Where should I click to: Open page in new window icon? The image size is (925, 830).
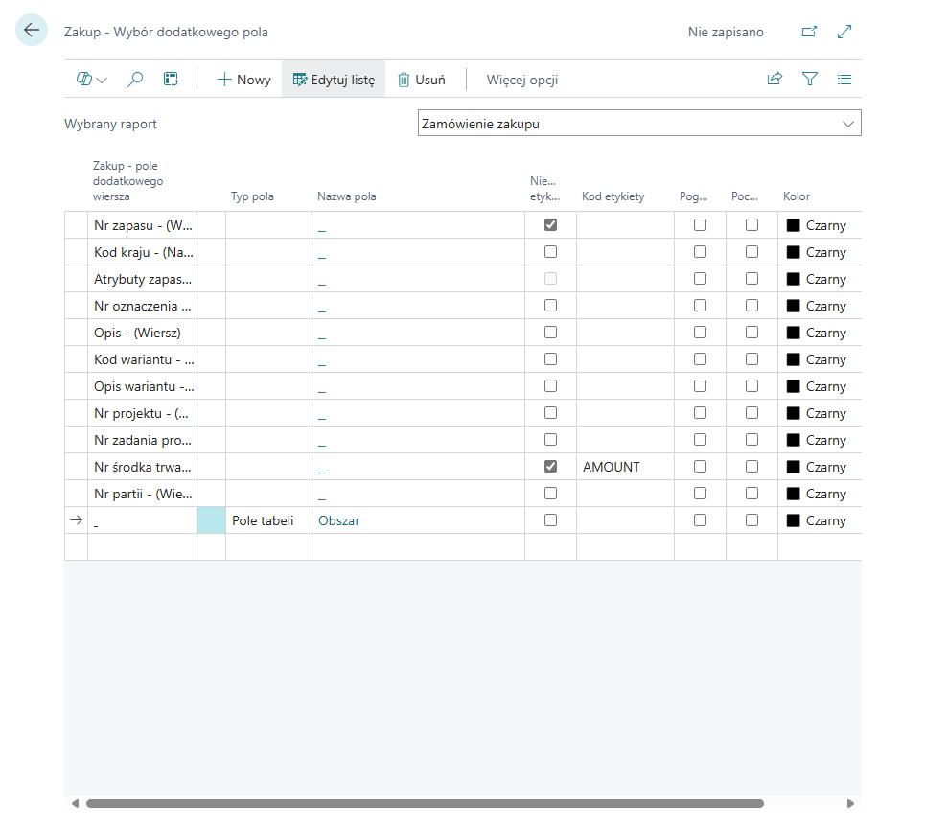(x=809, y=32)
